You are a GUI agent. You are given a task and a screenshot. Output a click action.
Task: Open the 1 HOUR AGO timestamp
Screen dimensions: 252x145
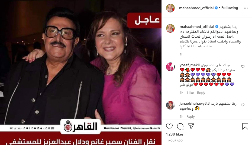tap(175, 140)
